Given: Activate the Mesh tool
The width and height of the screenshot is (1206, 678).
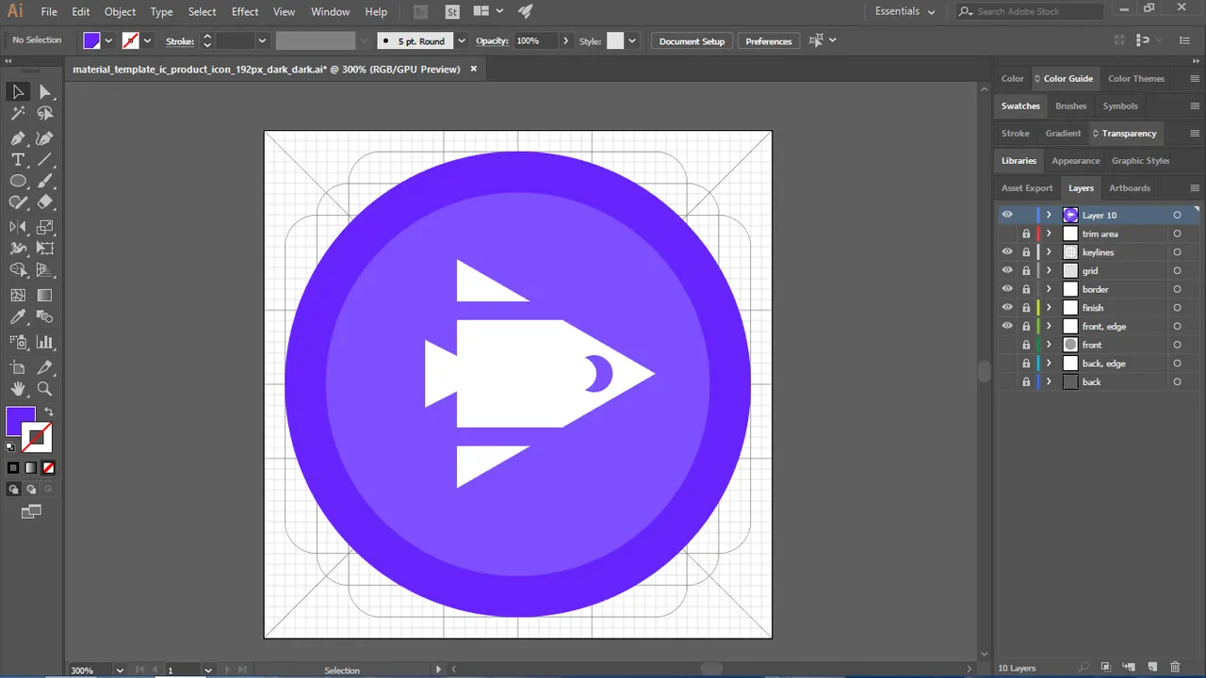Looking at the screenshot, I should coord(18,296).
